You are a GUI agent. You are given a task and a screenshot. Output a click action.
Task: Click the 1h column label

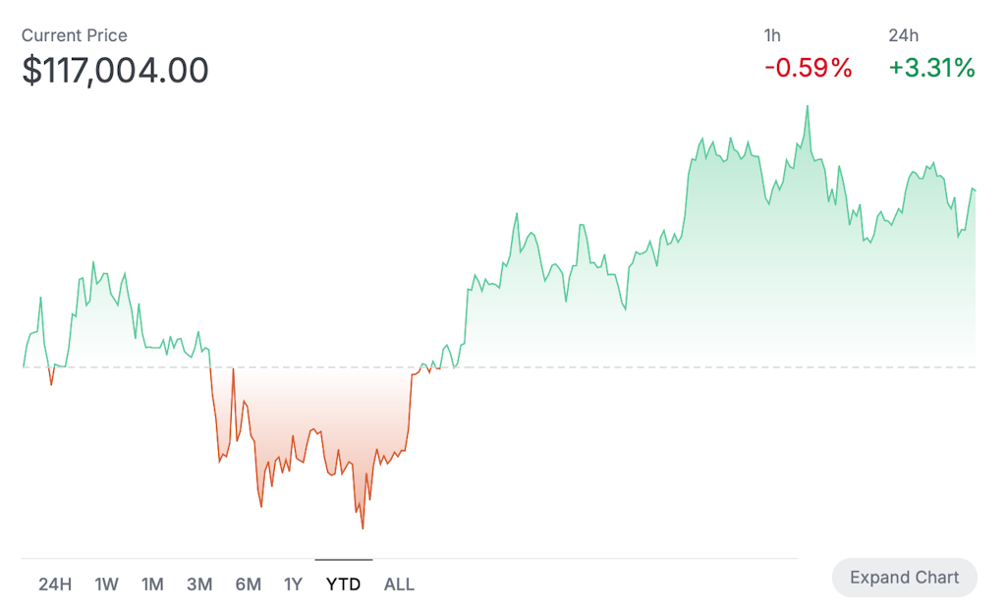[x=772, y=35]
